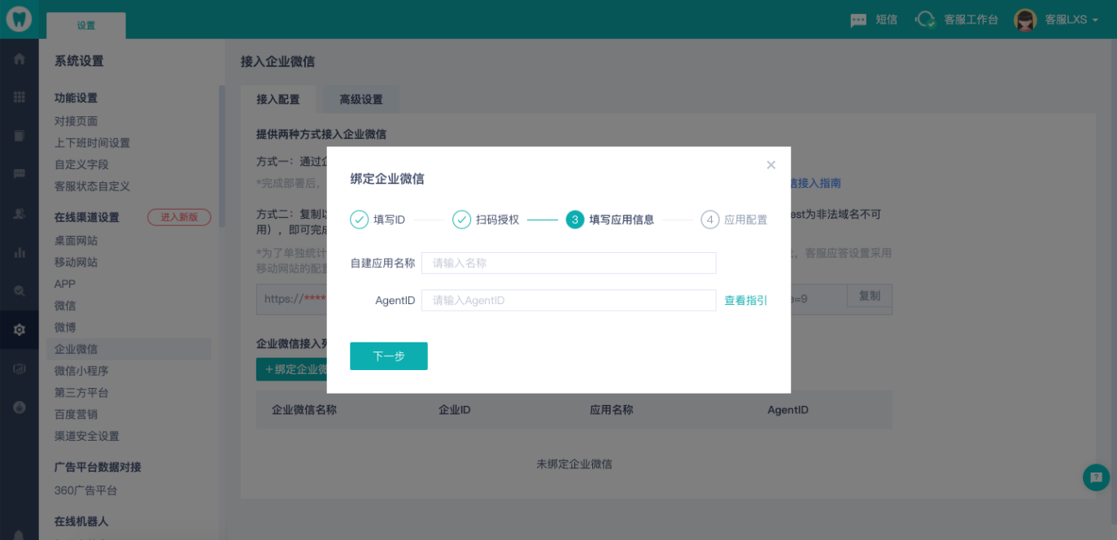Click the settings sidebar scrollbar
The image size is (1117, 540).
221,155
